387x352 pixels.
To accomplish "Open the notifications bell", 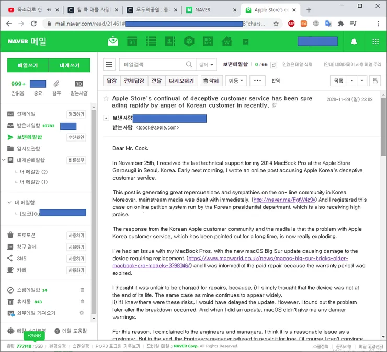I will click(354, 41).
